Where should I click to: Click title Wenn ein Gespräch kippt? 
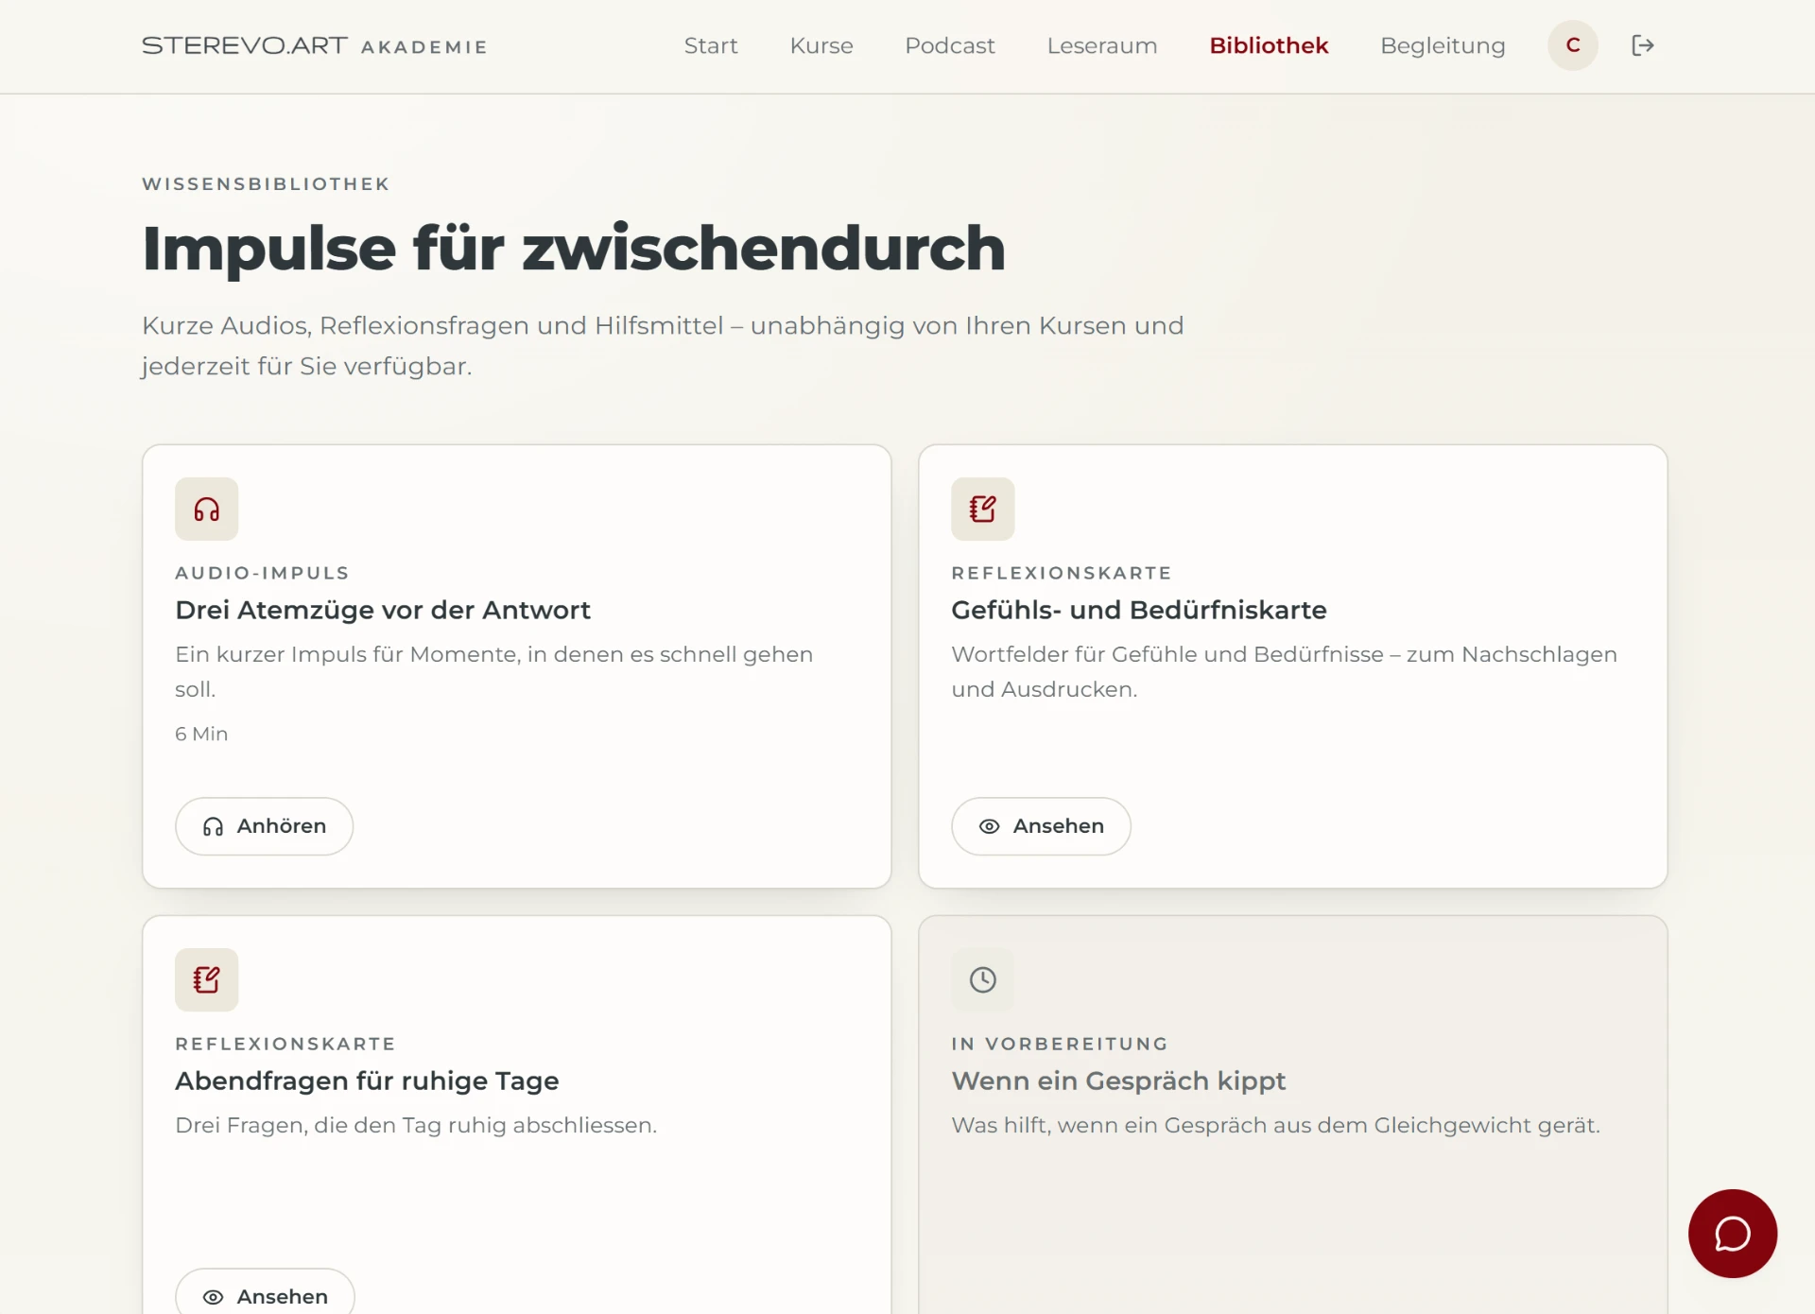[x=1118, y=1081]
